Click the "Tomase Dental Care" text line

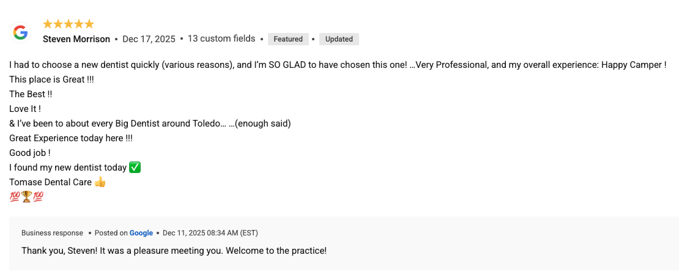51,182
